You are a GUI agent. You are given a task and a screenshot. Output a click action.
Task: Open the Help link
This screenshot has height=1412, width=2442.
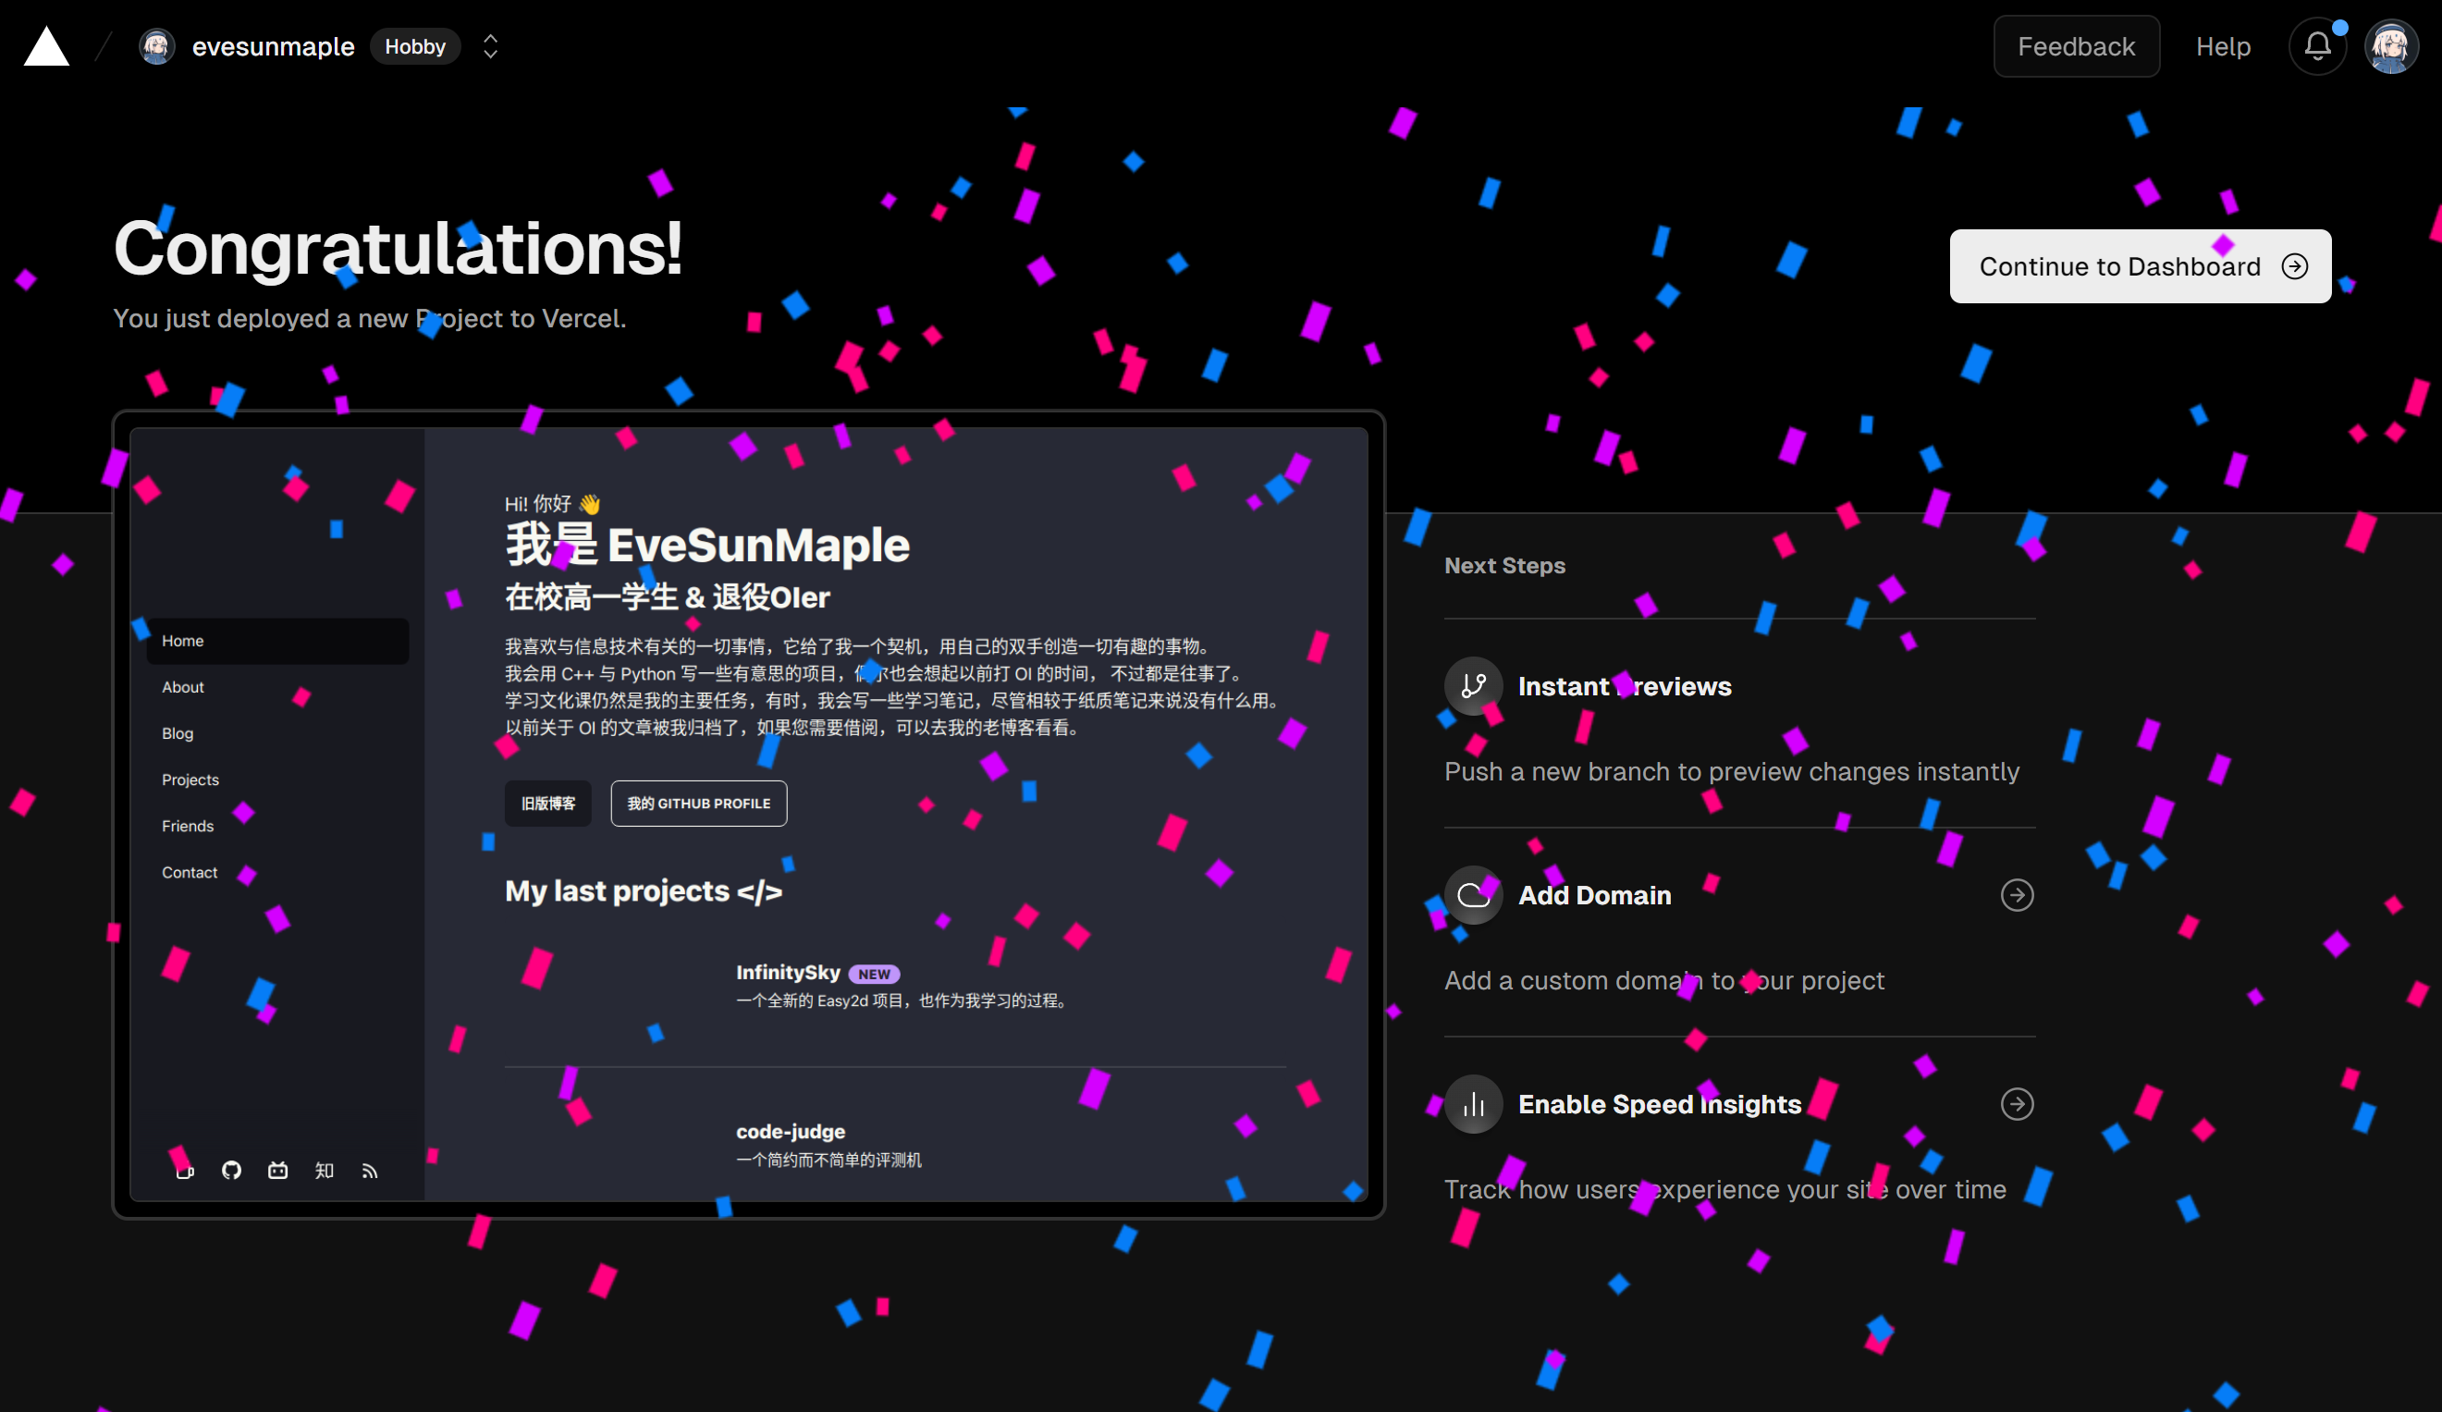tap(2222, 46)
